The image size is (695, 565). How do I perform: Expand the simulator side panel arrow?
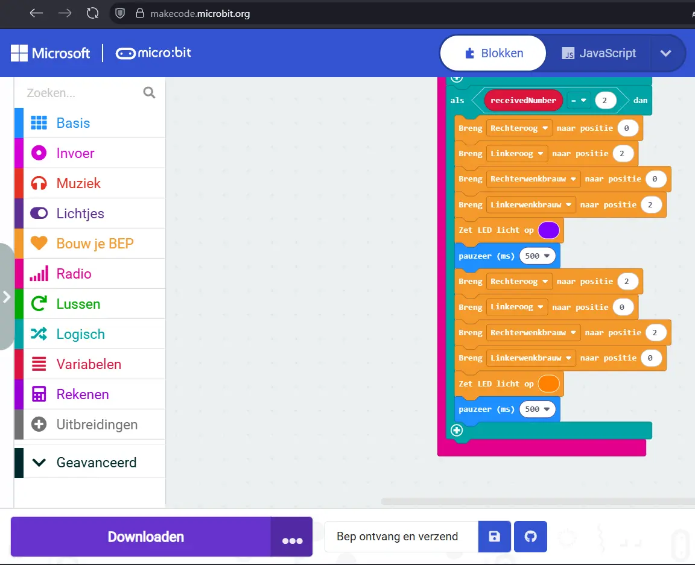point(7,297)
